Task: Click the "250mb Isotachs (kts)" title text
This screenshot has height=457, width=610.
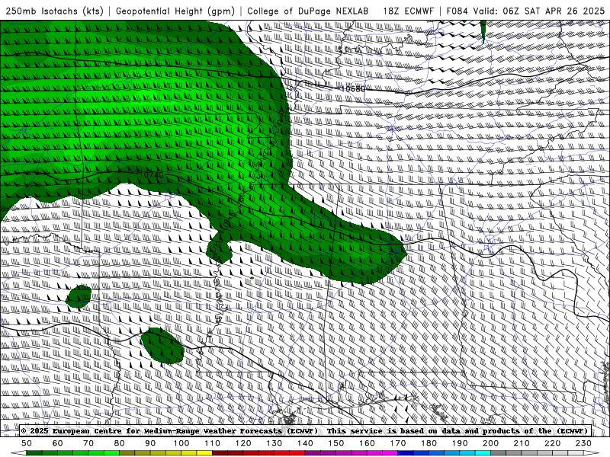Action: click(x=54, y=11)
